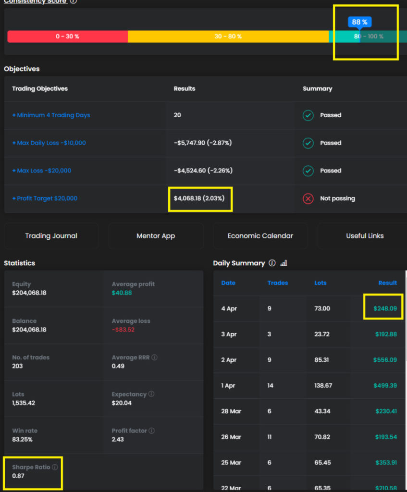Click info icon beside Daily Summary
Image resolution: width=407 pixels, height=492 pixels.
(272, 263)
